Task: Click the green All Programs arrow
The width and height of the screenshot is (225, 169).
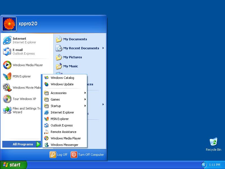Action: pos(38,144)
